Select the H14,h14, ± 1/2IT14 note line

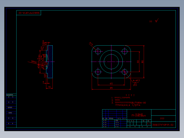128,105
